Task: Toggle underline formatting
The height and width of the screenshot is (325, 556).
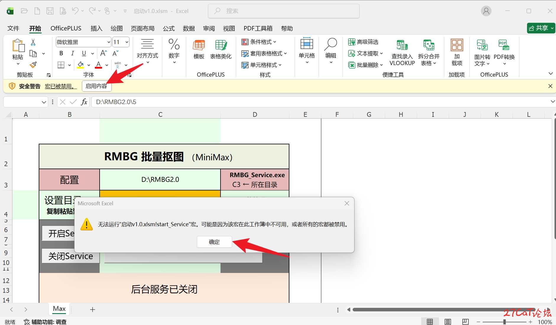Action: (x=84, y=53)
